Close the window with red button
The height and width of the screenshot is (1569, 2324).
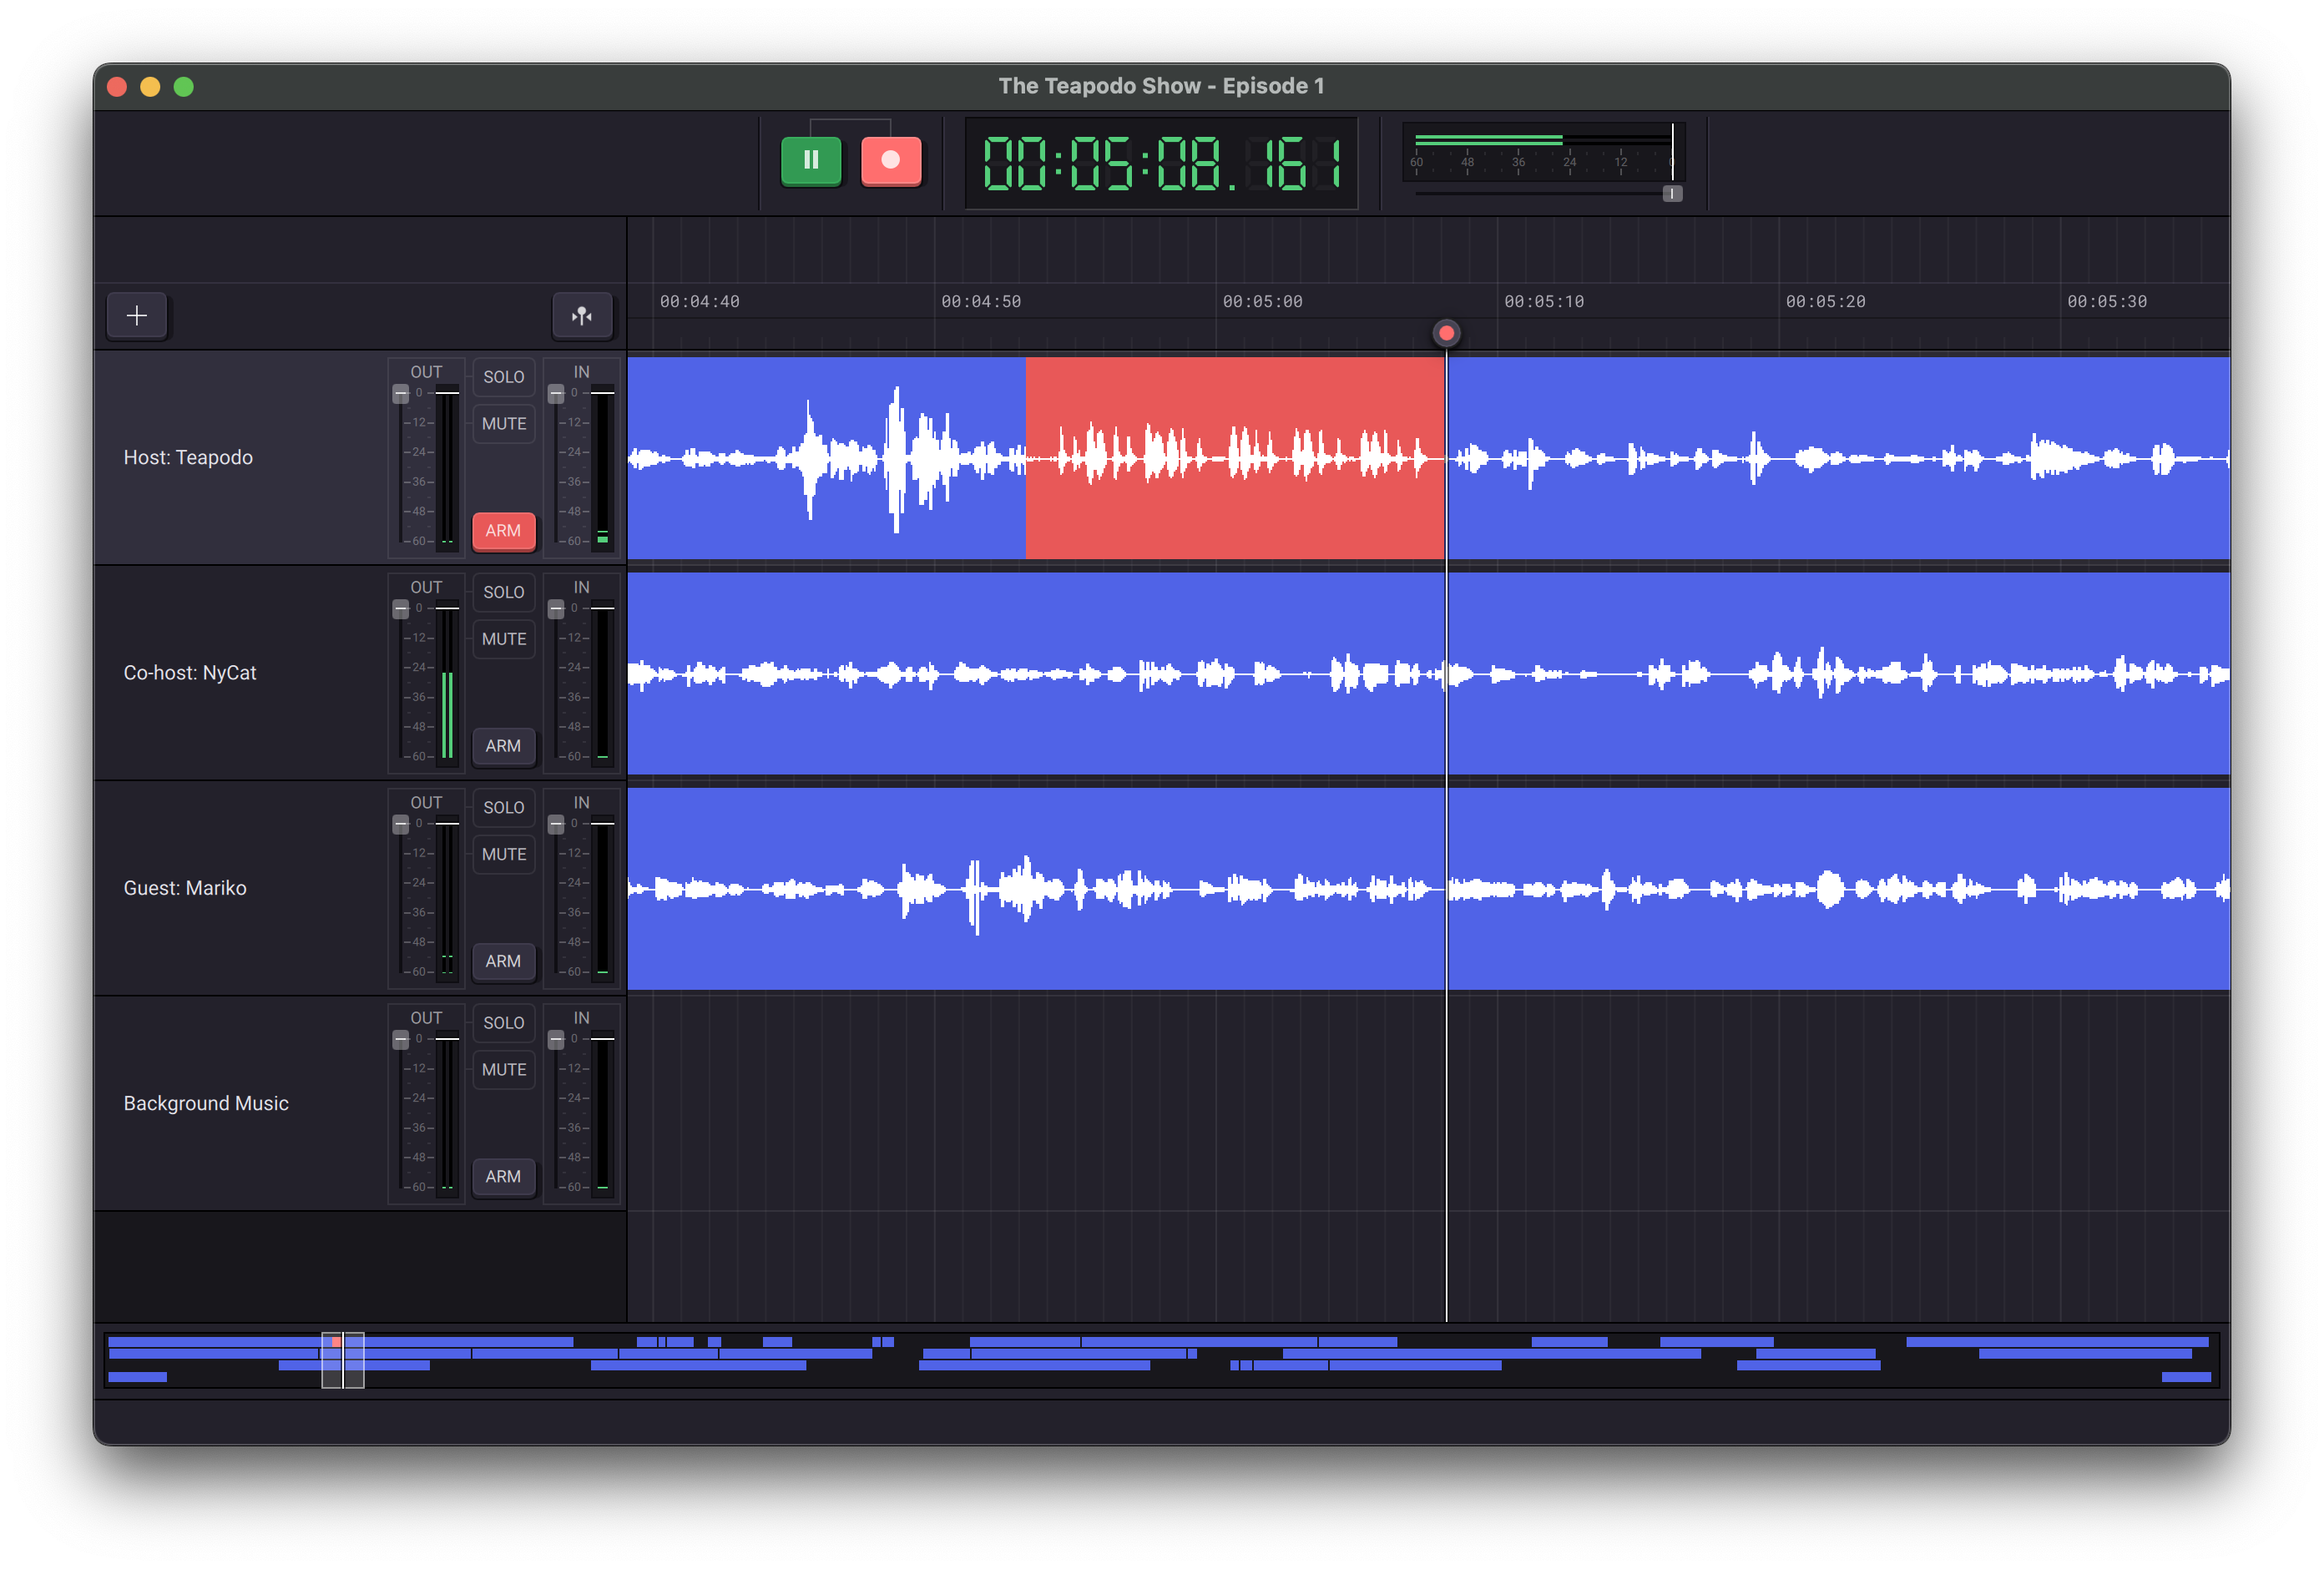tap(117, 87)
